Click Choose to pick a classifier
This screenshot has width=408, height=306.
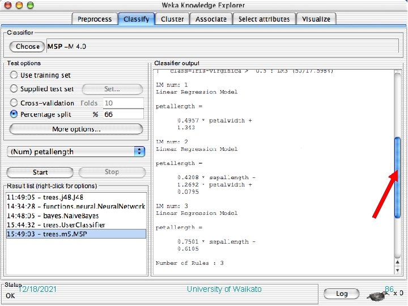coord(27,46)
